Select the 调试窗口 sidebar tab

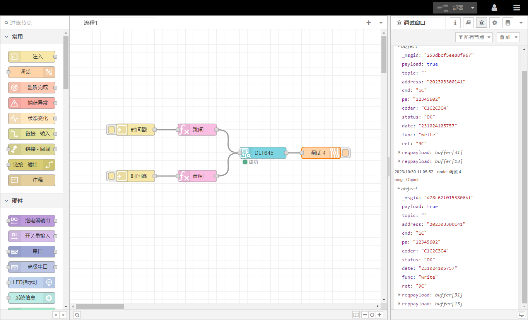[x=414, y=23]
